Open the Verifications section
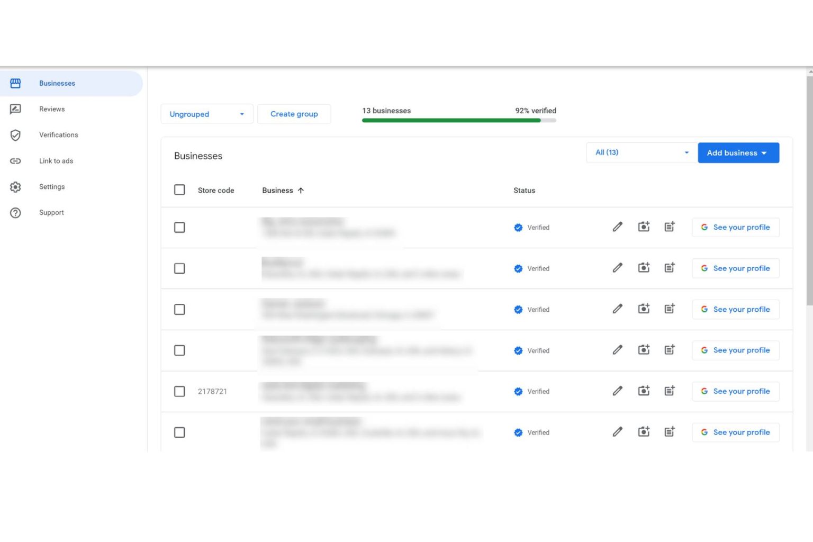813x542 pixels. pyautogui.click(x=59, y=135)
